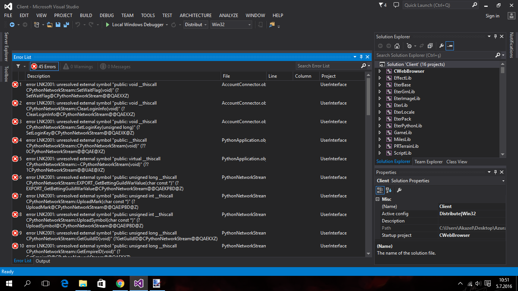The width and height of the screenshot is (518, 291).
Task: Open the ARCHITECTURE menu
Action: pyautogui.click(x=196, y=16)
